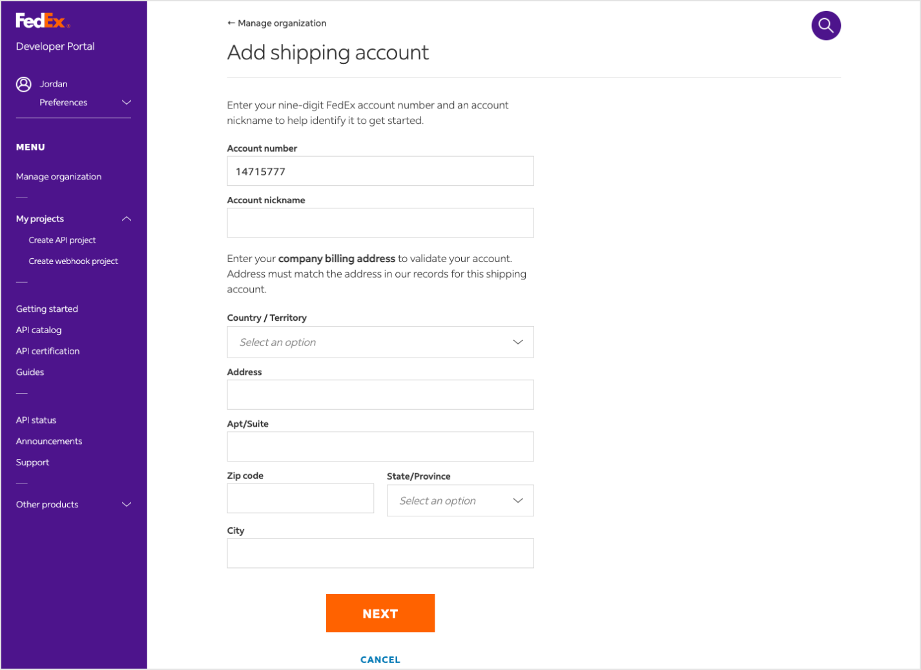Open the API certification page
Viewport: 921px width, 670px height.
click(48, 351)
